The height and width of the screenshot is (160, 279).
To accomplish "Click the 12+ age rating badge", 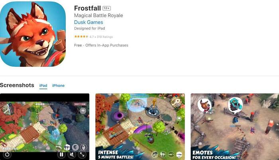I will [106, 8].
